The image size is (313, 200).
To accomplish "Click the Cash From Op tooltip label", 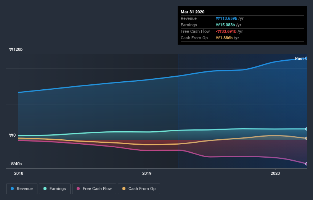I will [194, 38].
